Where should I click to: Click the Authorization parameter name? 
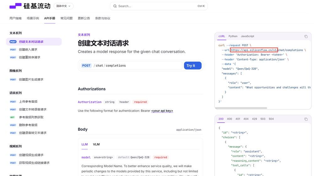pos(89,102)
